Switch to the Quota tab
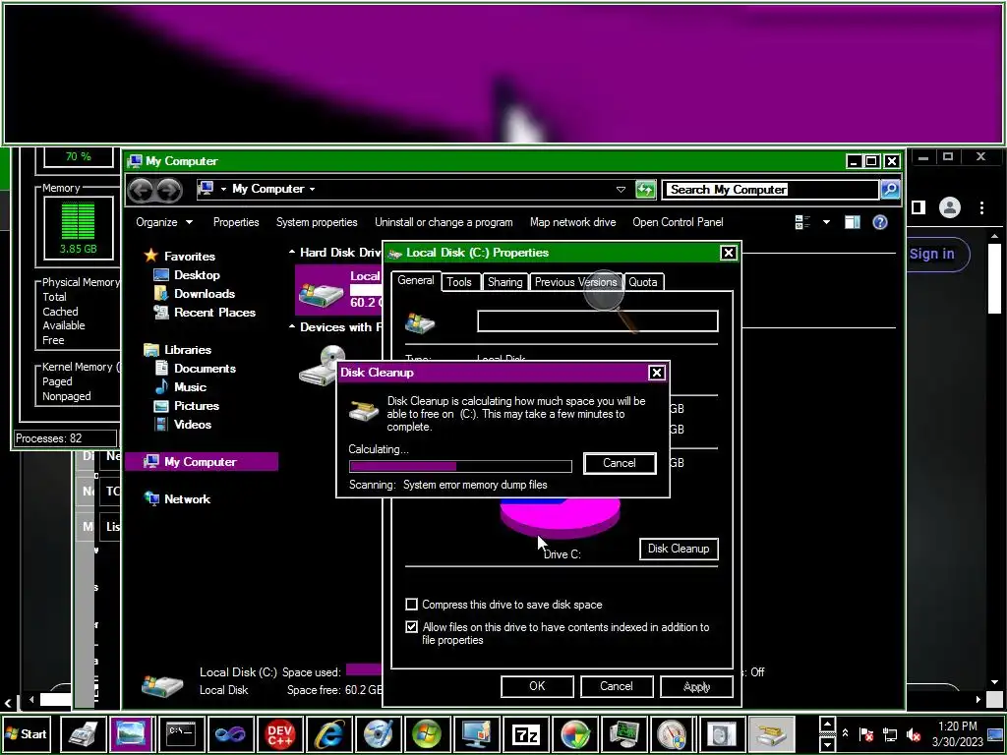Viewport: 1007px width, 755px height. [x=643, y=282]
